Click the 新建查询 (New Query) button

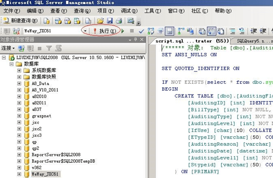click(21, 21)
